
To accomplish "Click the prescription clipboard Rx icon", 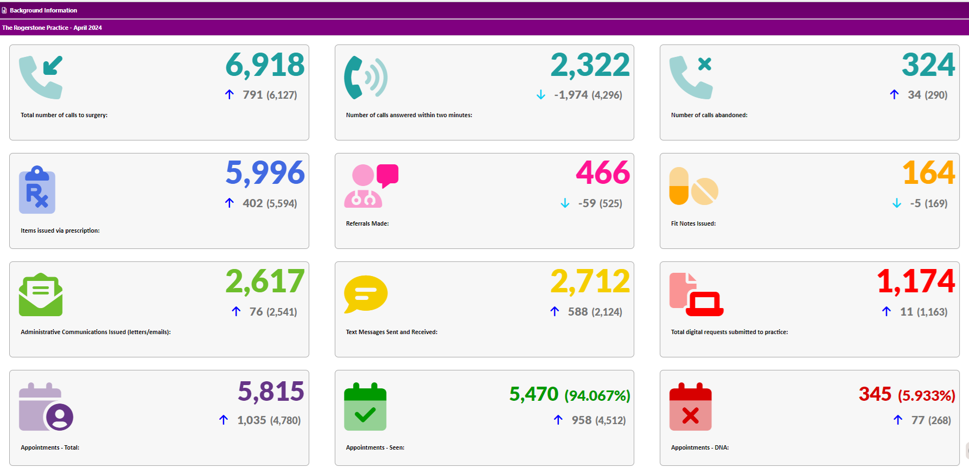I will point(37,189).
